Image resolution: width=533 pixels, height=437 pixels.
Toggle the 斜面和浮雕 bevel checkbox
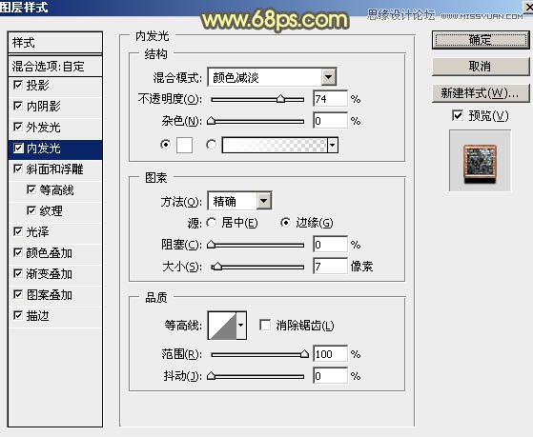(18, 169)
